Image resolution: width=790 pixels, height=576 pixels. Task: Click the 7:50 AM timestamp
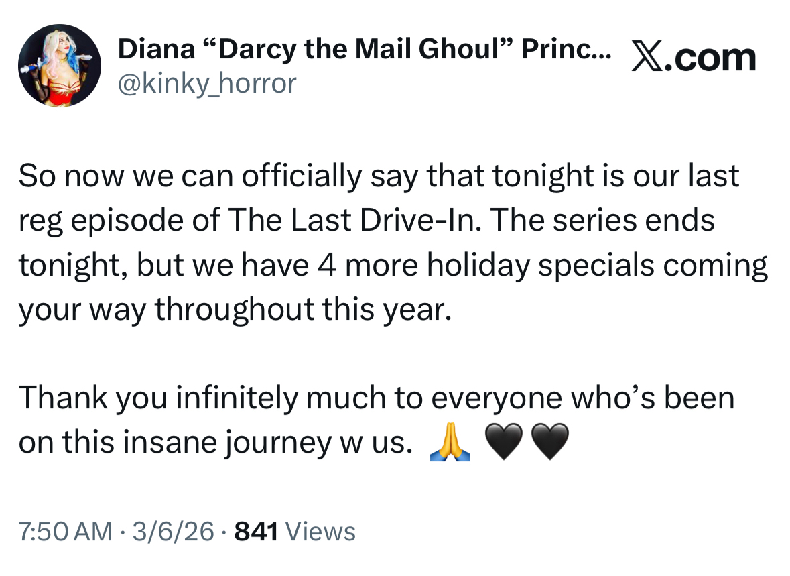(66, 532)
